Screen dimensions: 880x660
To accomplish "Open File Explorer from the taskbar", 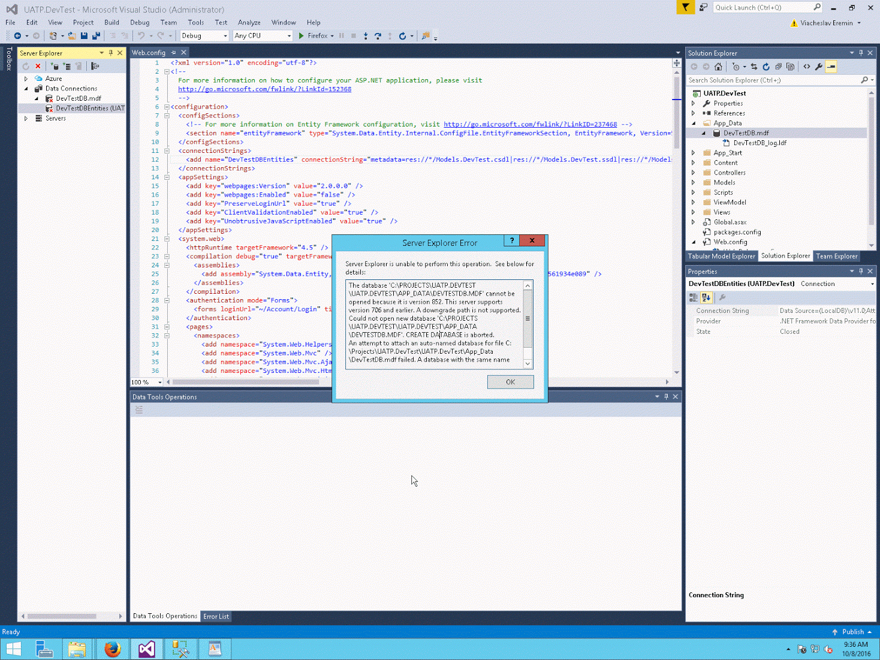I will (x=77, y=649).
